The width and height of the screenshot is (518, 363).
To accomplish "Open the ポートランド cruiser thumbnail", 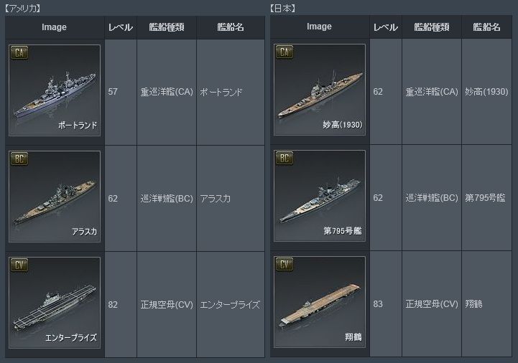I will [x=55, y=90].
